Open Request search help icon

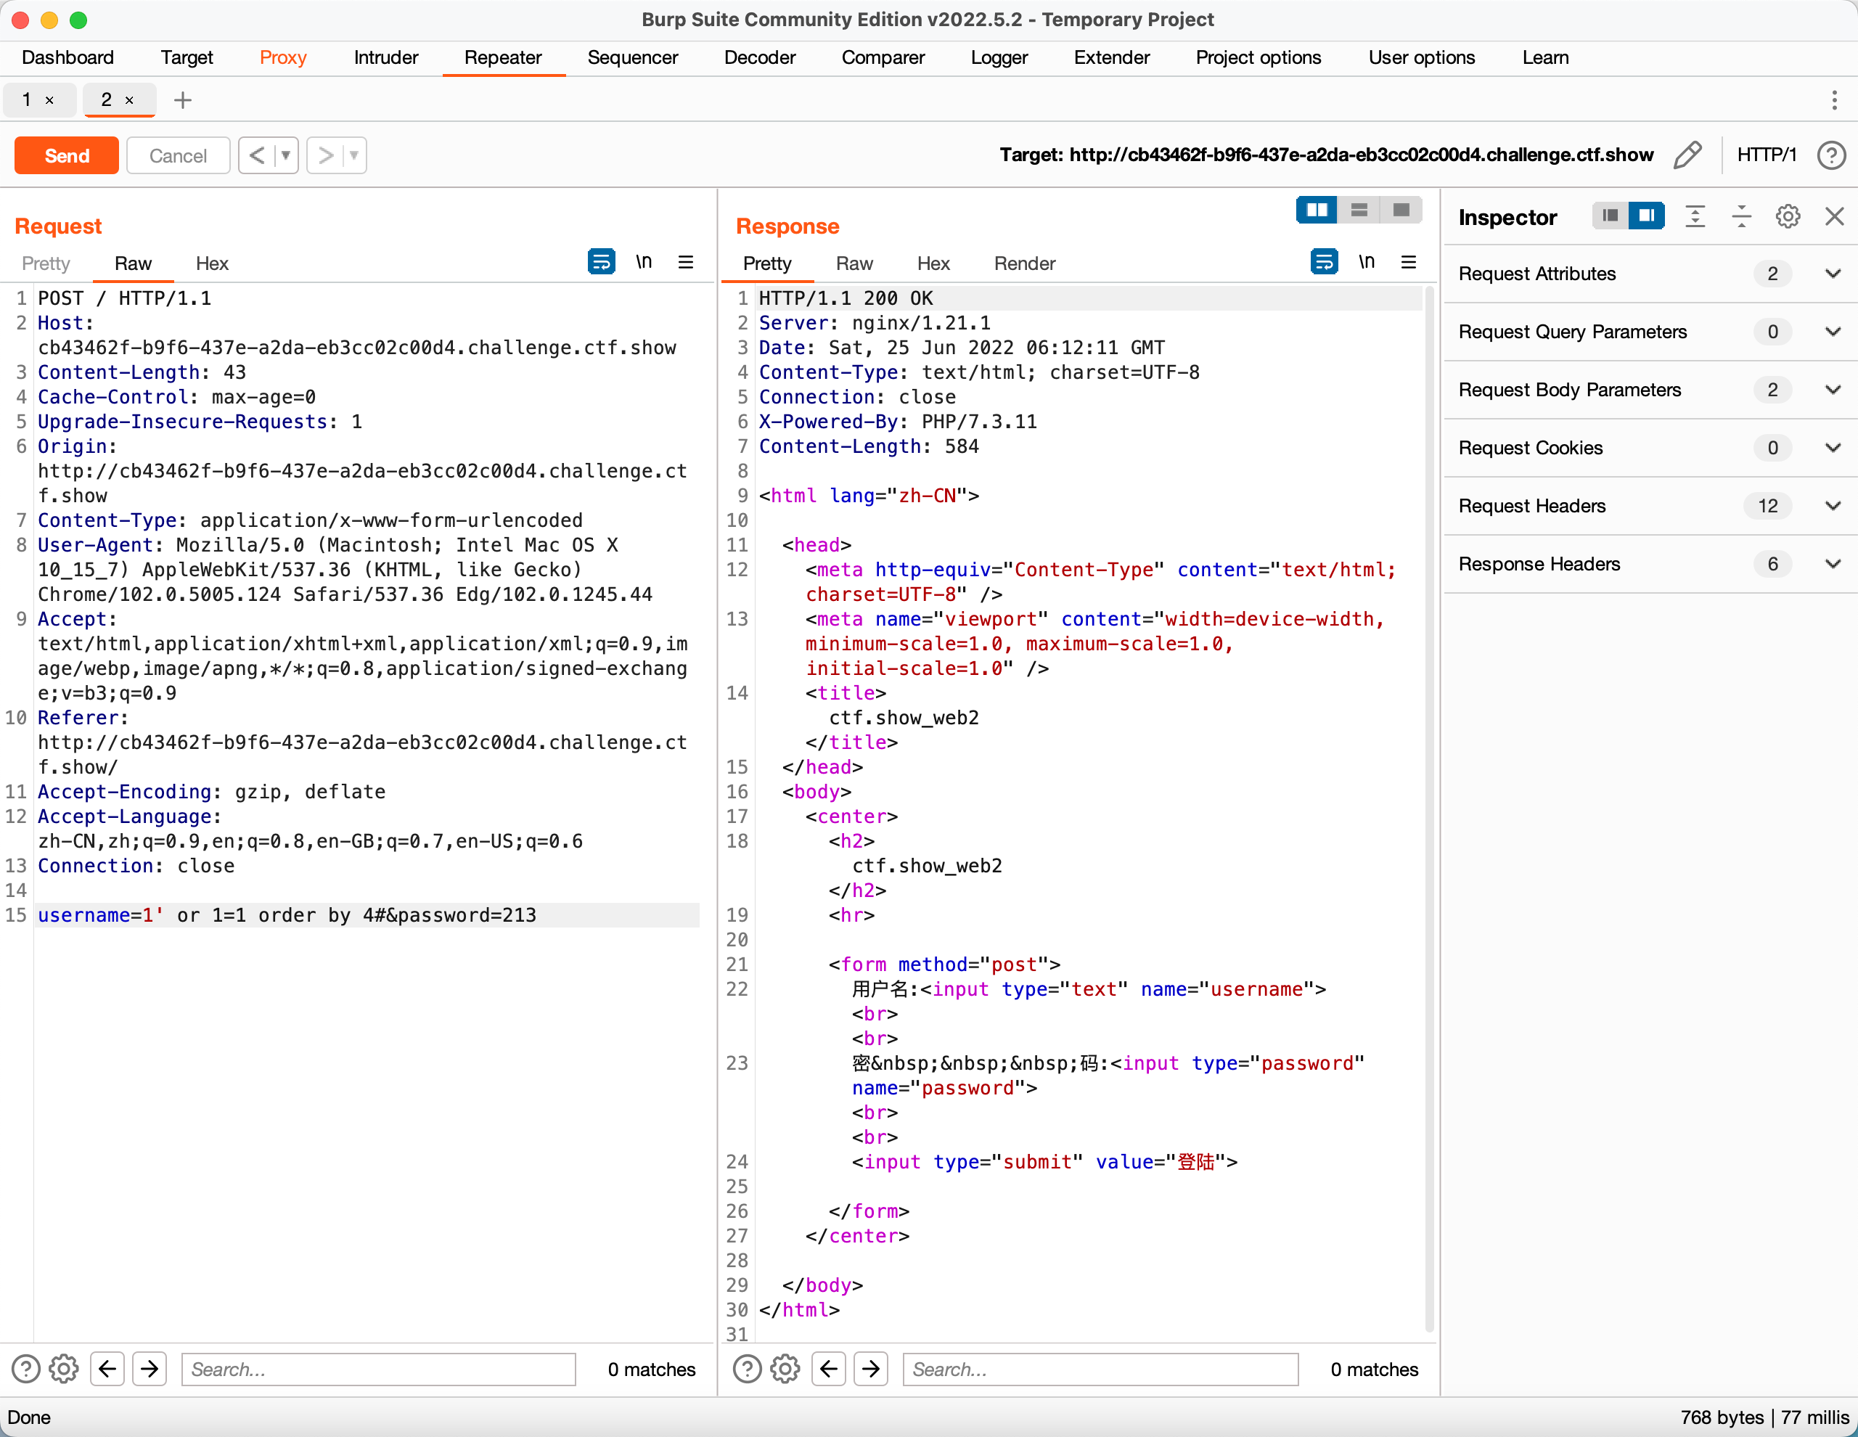25,1369
